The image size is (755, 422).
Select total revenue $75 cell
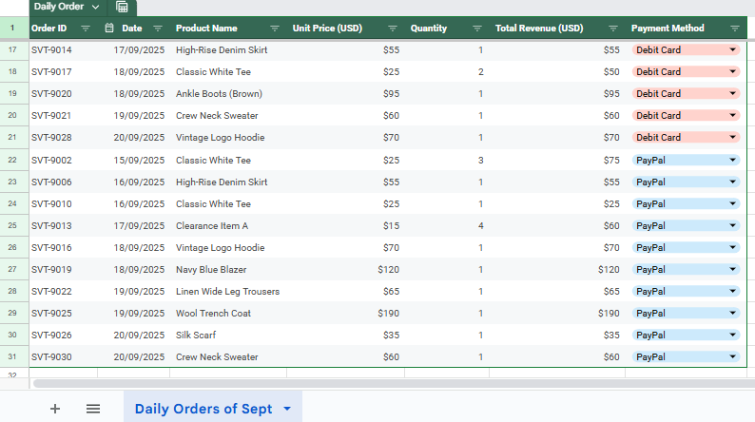click(x=557, y=160)
